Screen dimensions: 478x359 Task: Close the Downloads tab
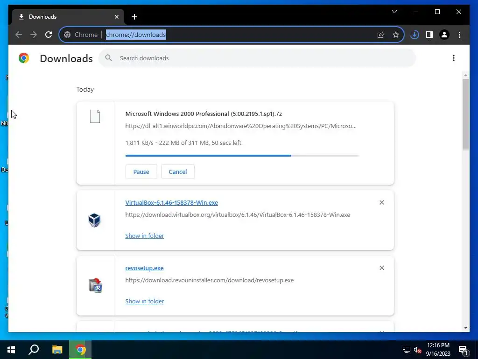[116, 17]
